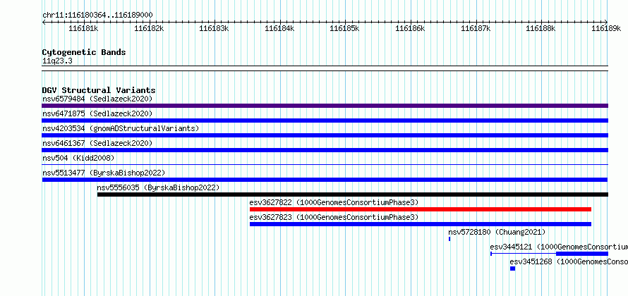Viewport: 628px width, 296px height.
Task: Click the nsv504 (Kidd2008) label
Action: point(78,158)
